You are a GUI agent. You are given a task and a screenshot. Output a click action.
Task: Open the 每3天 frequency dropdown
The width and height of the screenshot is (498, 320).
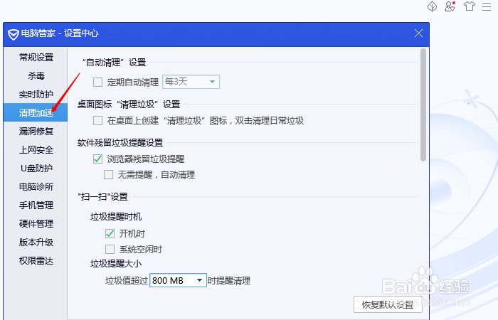point(191,82)
